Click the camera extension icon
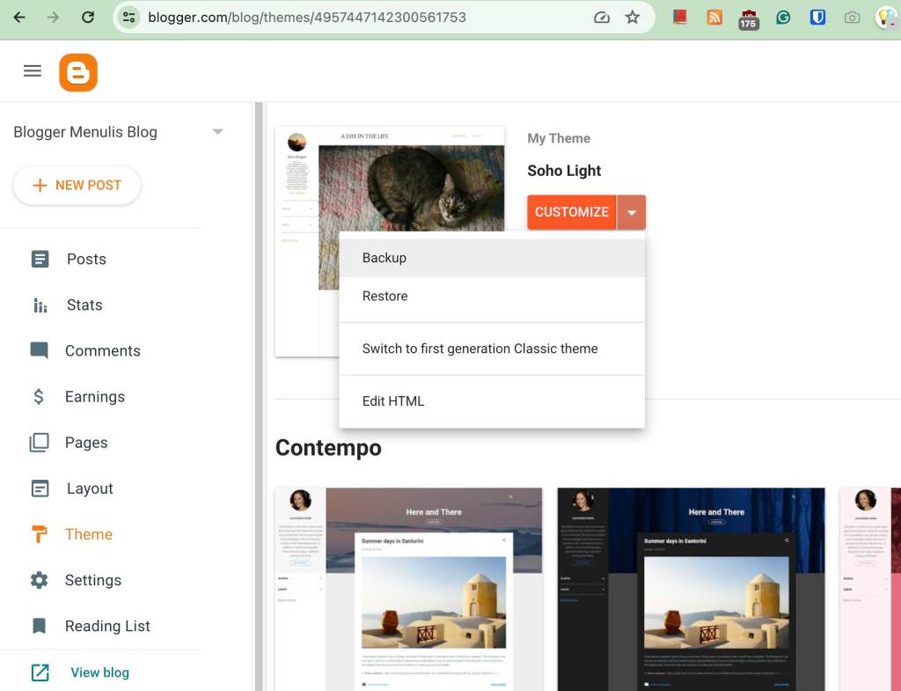This screenshot has height=691, width=901. click(x=852, y=18)
